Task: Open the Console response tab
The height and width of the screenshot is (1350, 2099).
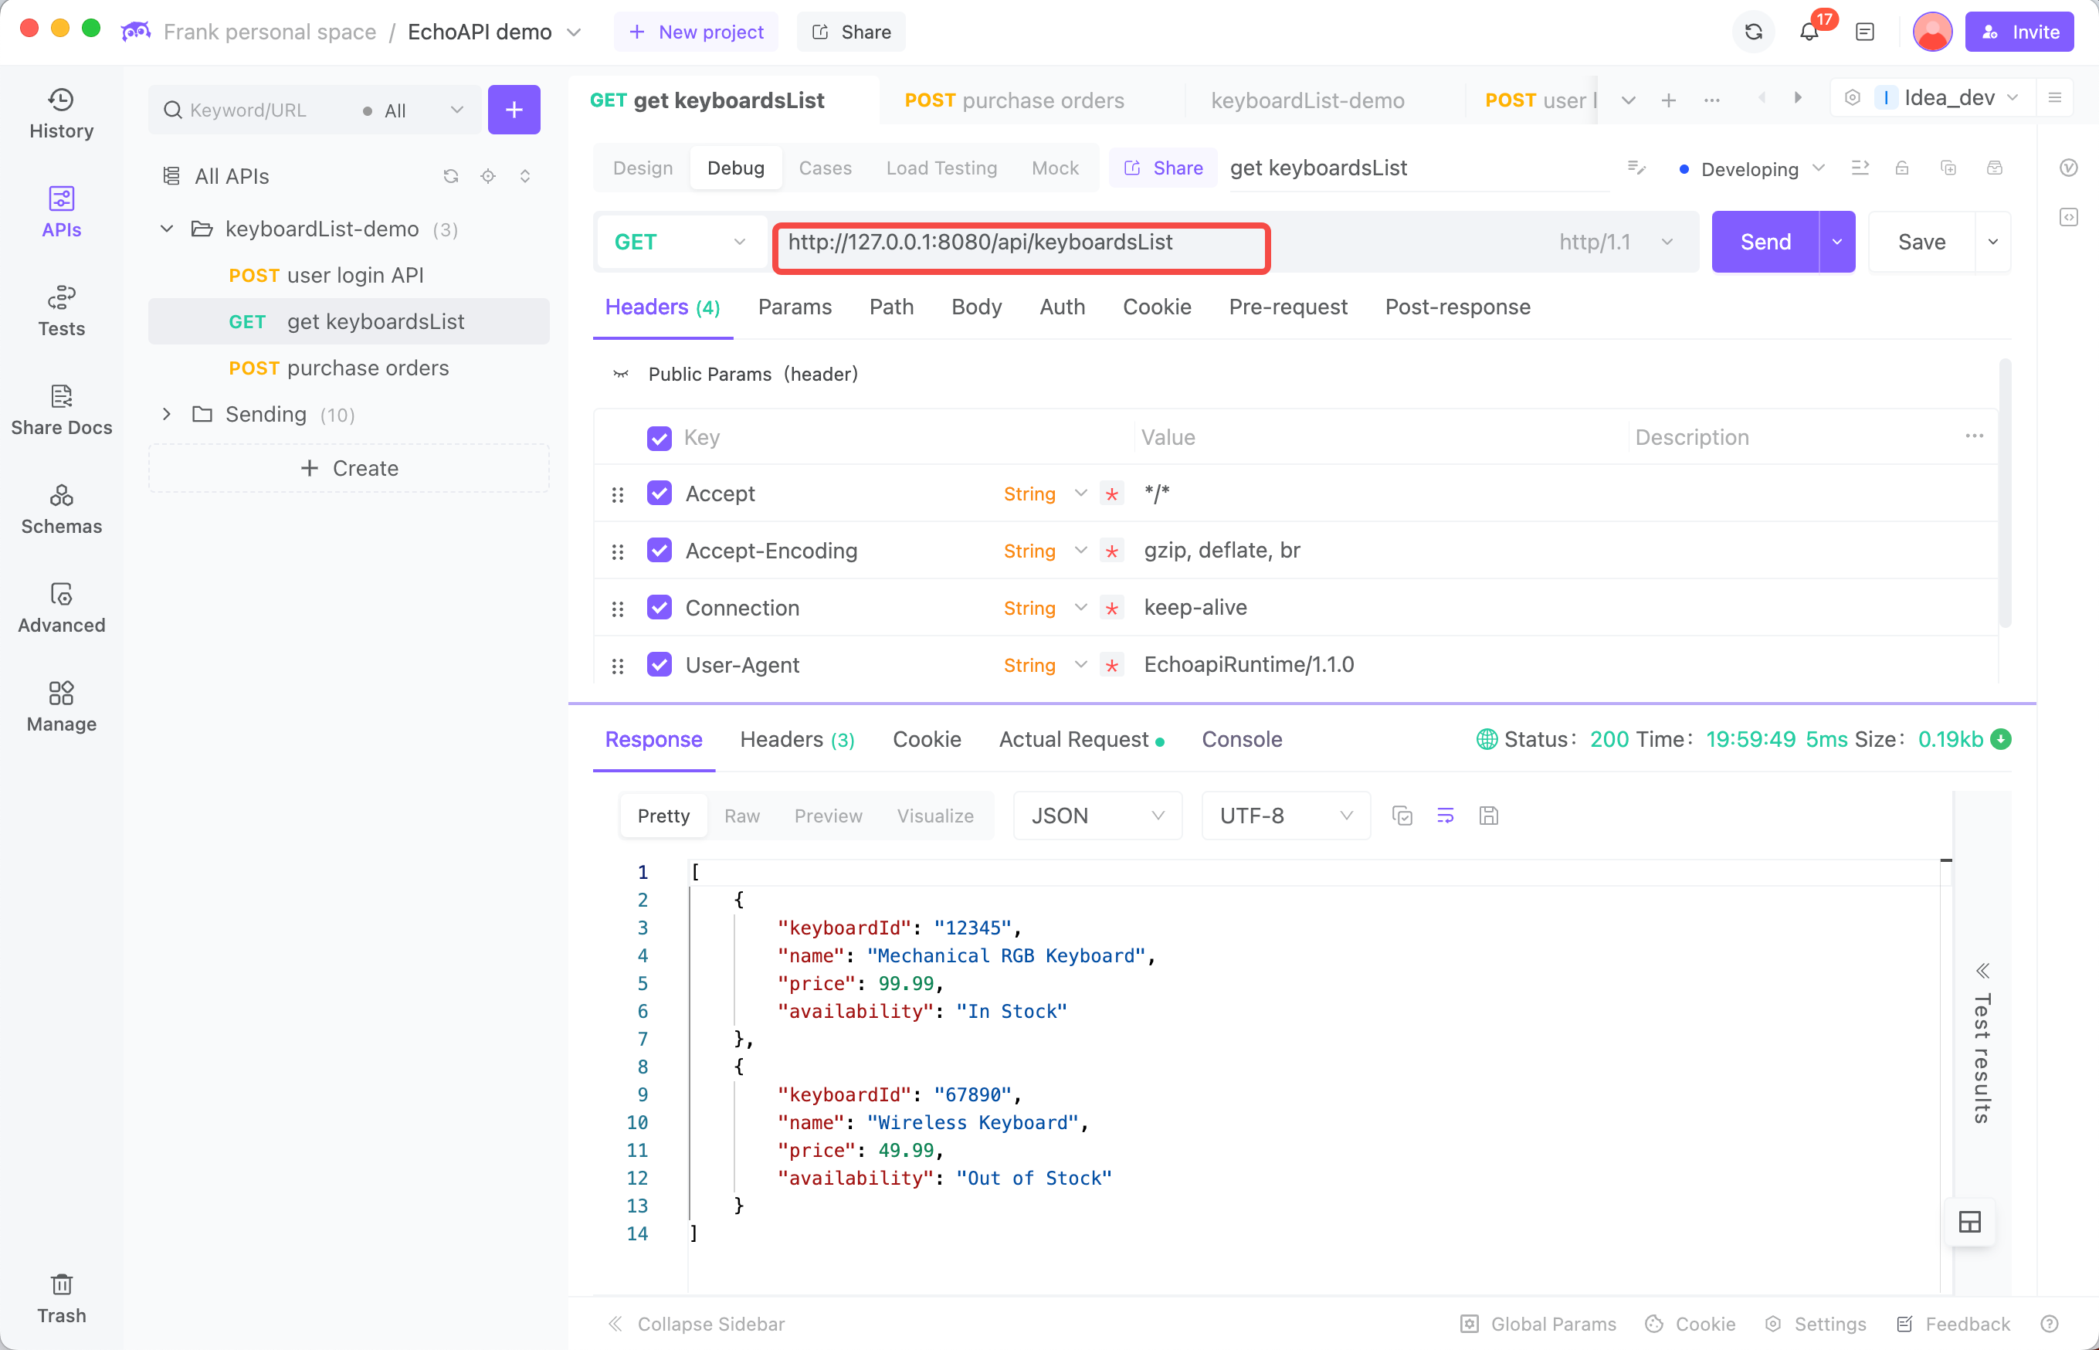Action: pos(1241,740)
